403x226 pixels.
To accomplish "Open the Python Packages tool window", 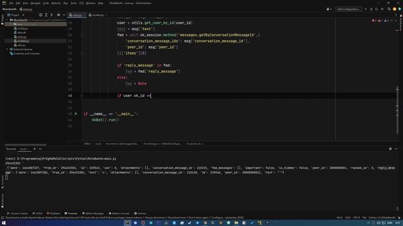I will [93, 213].
